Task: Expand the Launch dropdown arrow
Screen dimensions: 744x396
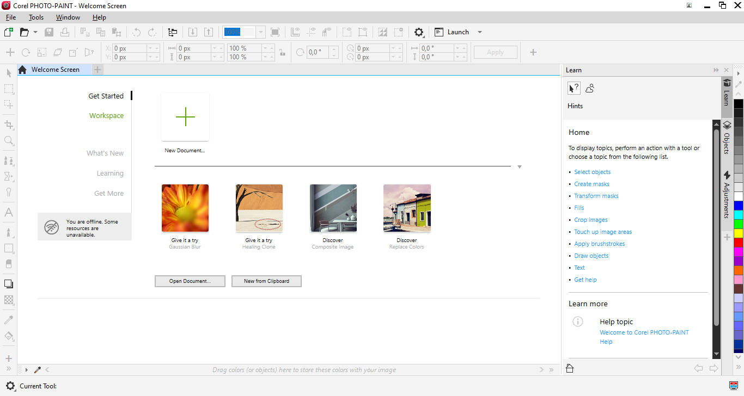Action: pyautogui.click(x=480, y=32)
